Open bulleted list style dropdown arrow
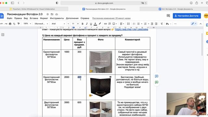208x117 pixels. click(x=142, y=24)
